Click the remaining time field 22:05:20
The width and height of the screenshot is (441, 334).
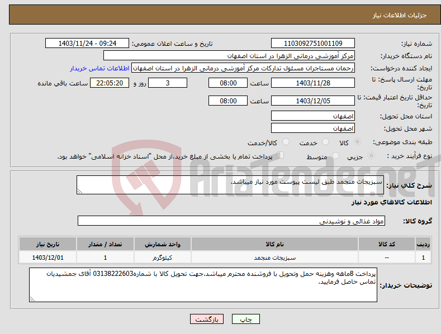[x=110, y=83]
